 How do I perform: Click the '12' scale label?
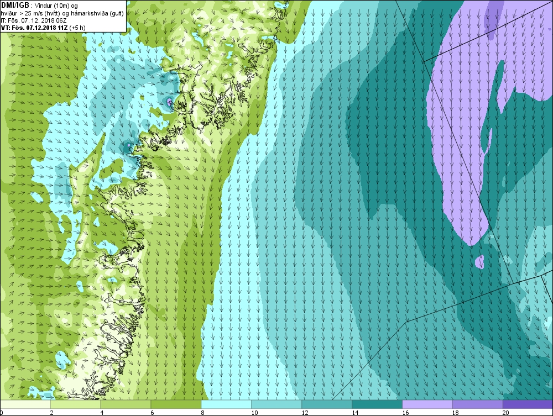pyautogui.click(x=305, y=413)
